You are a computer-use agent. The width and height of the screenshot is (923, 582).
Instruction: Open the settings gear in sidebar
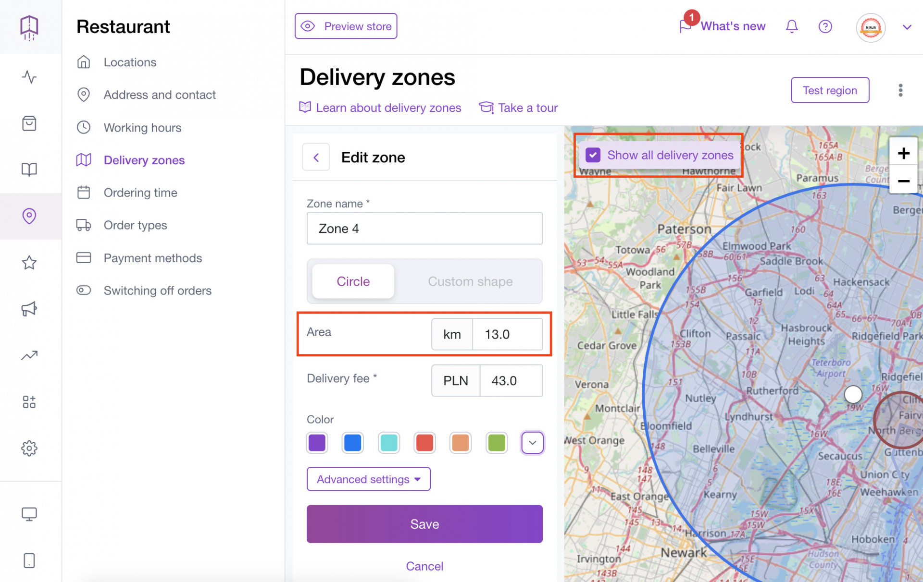pyautogui.click(x=29, y=448)
